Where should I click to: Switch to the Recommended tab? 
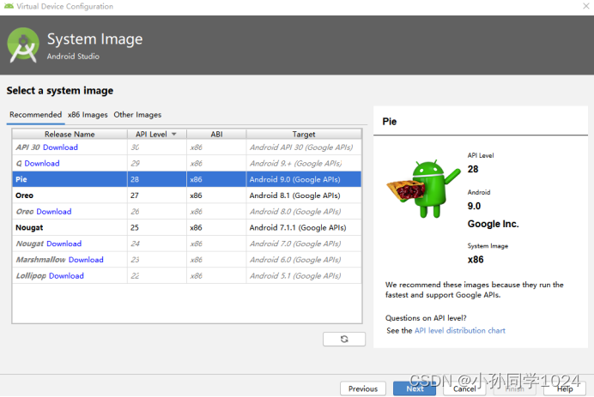coord(35,114)
